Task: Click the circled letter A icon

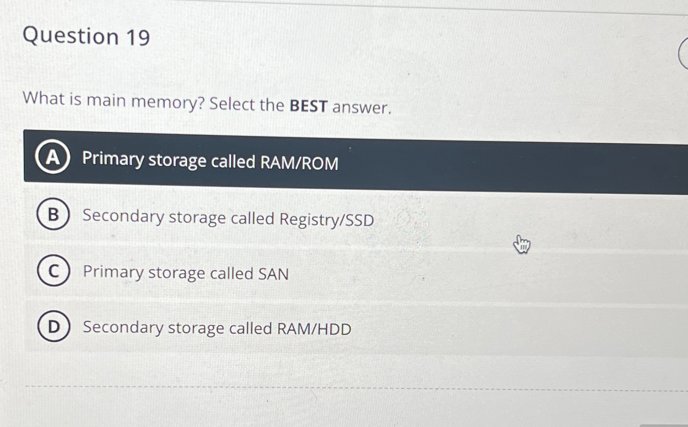Action: click(53, 159)
